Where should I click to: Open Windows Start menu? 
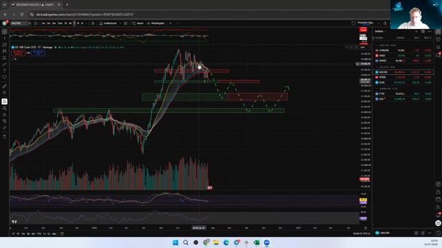point(175,242)
